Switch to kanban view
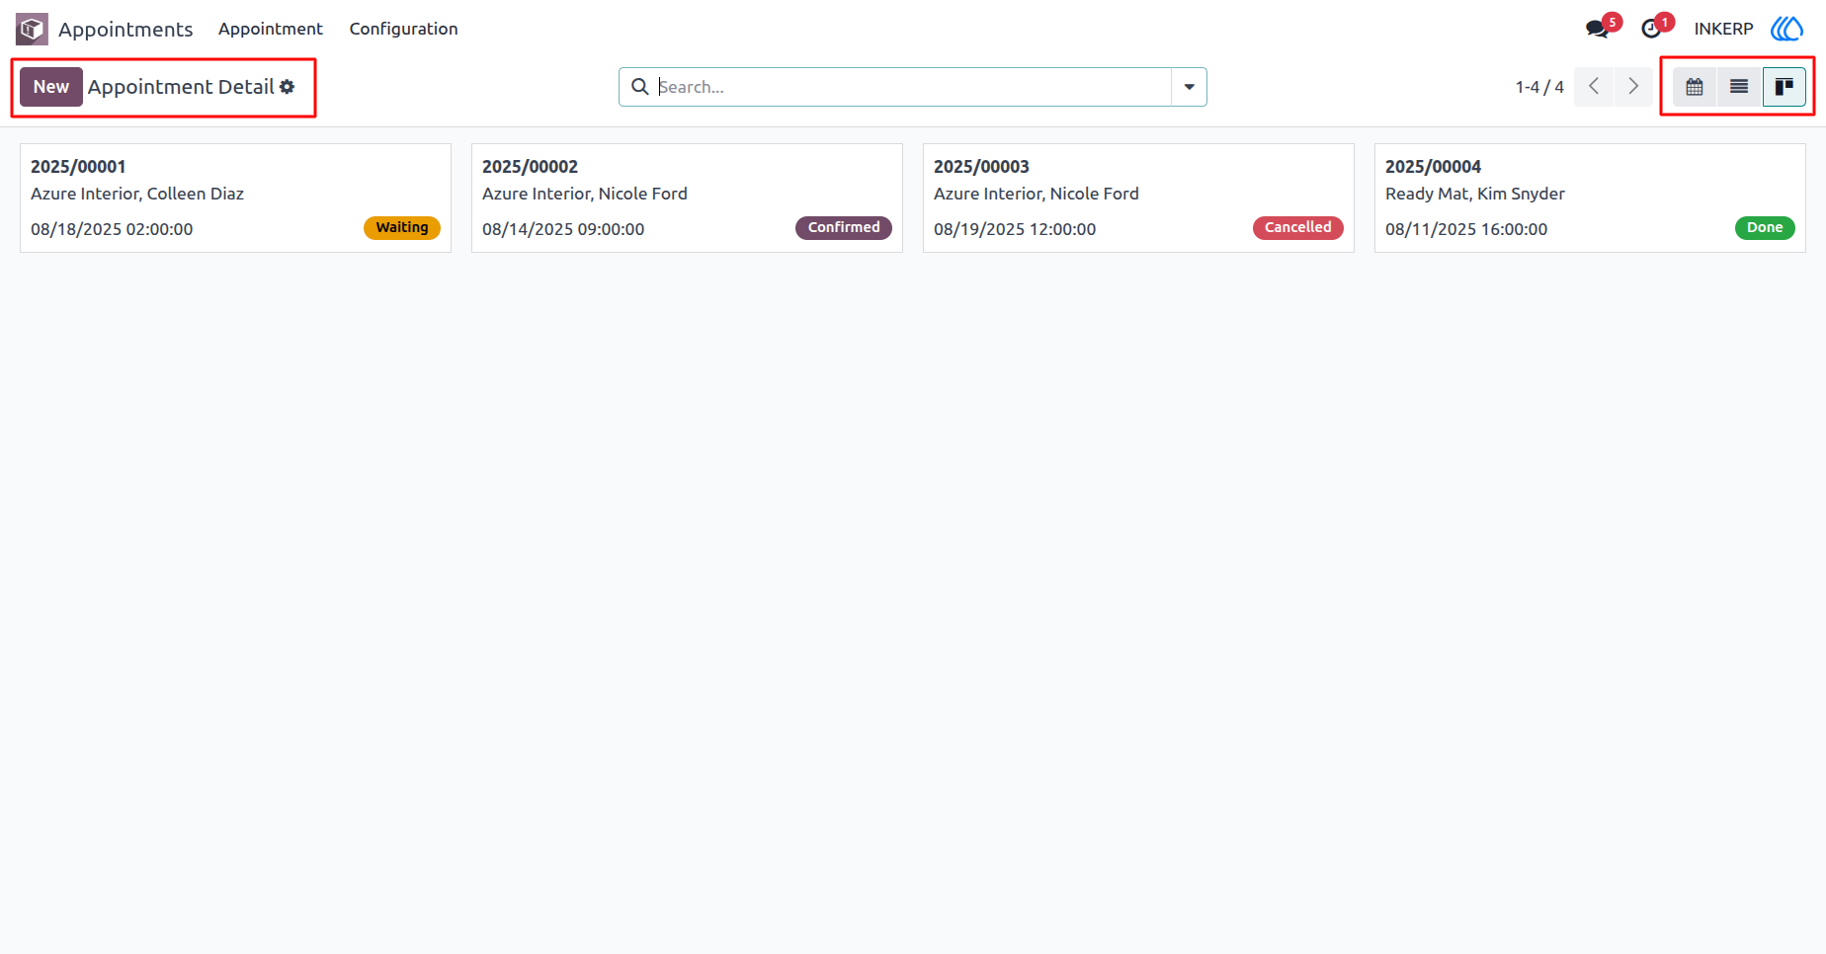1826x954 pixels. pyautogui.click(x=1784, y=87)
